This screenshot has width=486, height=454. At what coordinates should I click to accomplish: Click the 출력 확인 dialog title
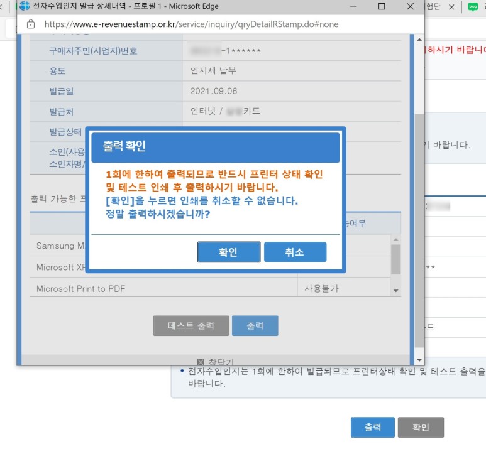coord(124,146)
